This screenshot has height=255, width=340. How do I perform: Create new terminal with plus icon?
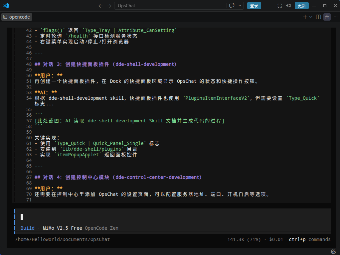pyautogui.click(x=305, y=17)
